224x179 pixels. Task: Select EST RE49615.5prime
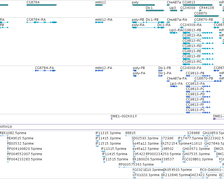[8, 141]
